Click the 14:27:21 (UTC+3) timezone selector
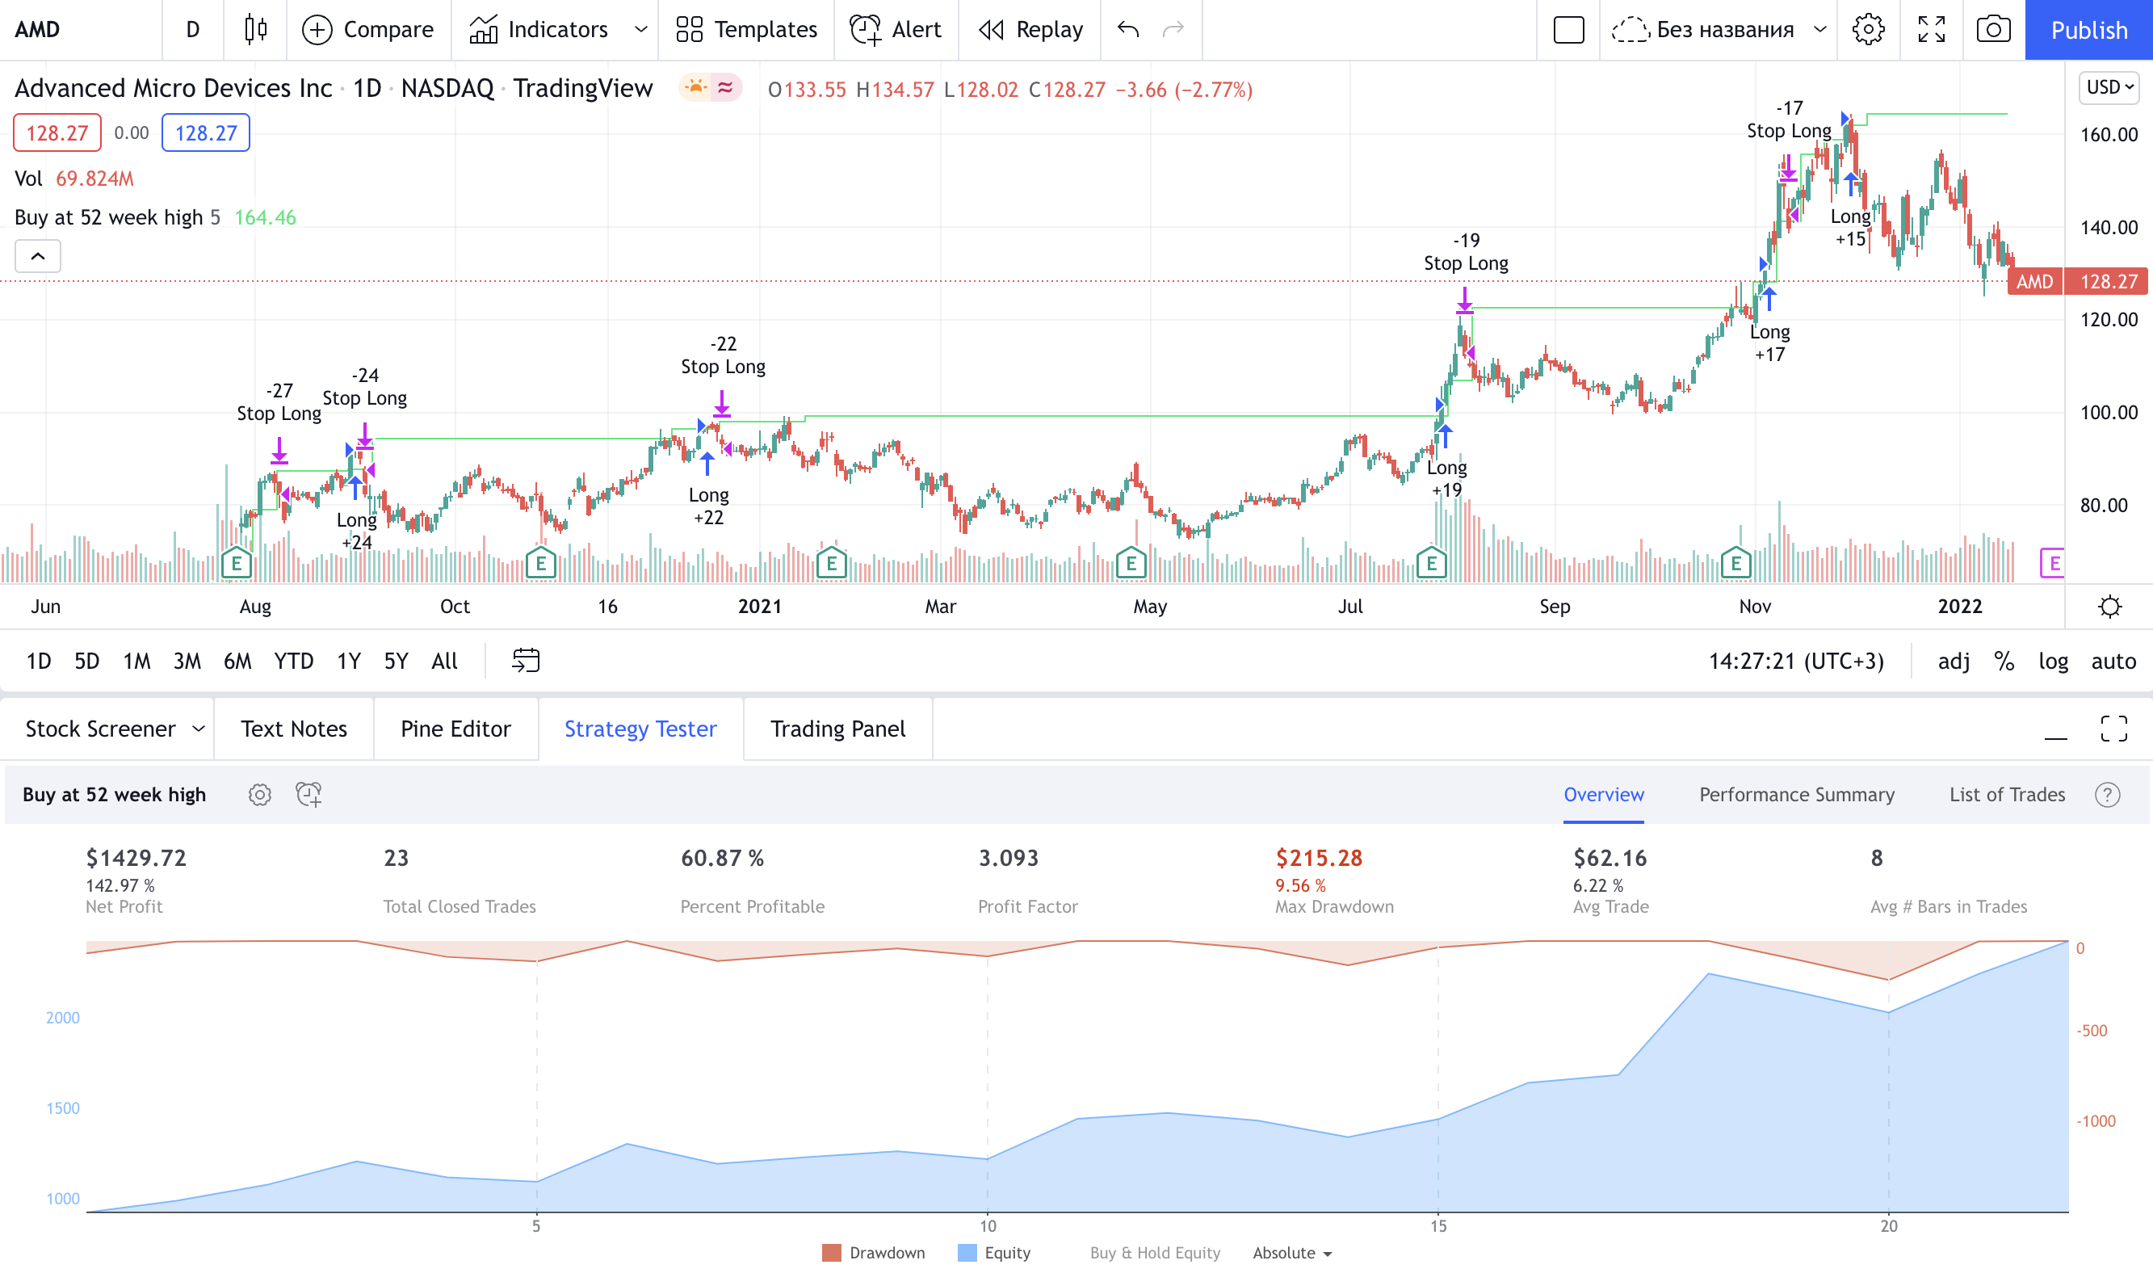The image size is (2153, 1273). pos(1796,662)
